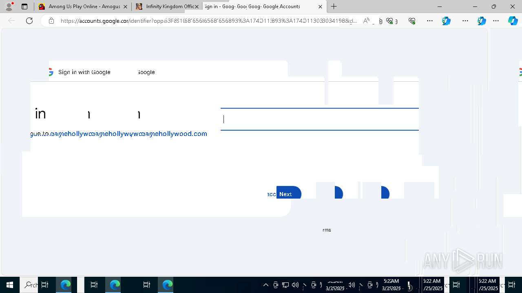Image resolution: width=522 pixels, height=293 pixels.
Task: Select the Google Accounts sign in tab
Action: coord(264,7)
